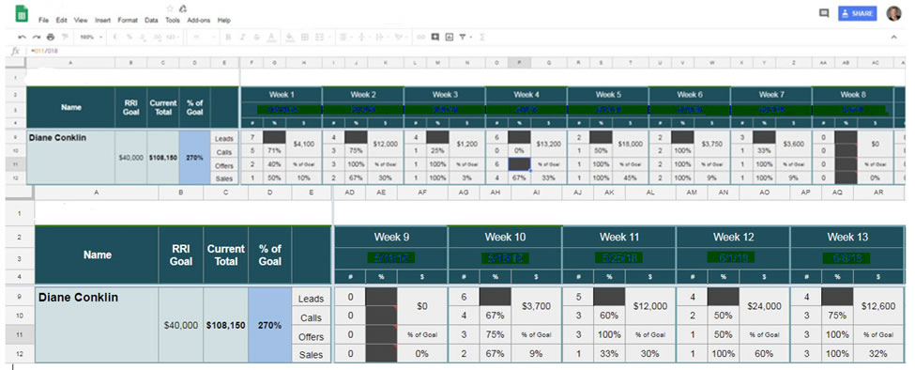Expand the filter dropdown arrow

click(470, 37)
